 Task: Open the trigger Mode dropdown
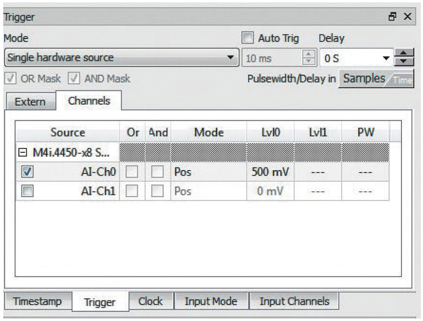[x=122, y=57]
